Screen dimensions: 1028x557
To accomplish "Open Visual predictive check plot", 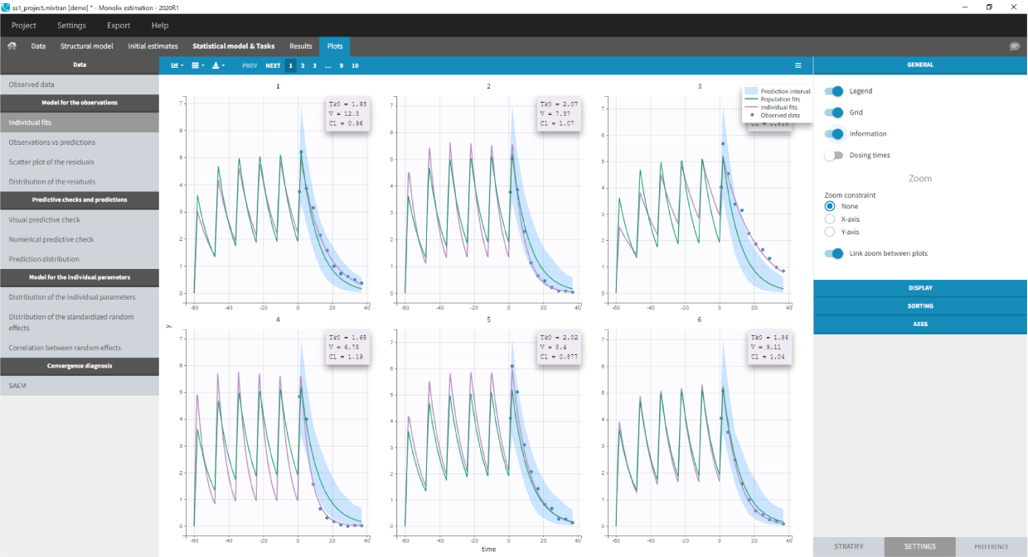I will click(80, 220).
